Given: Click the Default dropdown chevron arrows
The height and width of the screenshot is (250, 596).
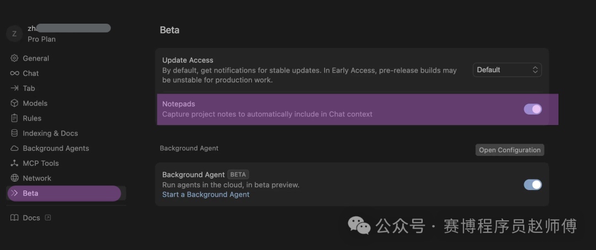Looking at the screenshot, I should [x=535, y=70].
